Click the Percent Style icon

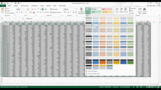coord(68,12)
